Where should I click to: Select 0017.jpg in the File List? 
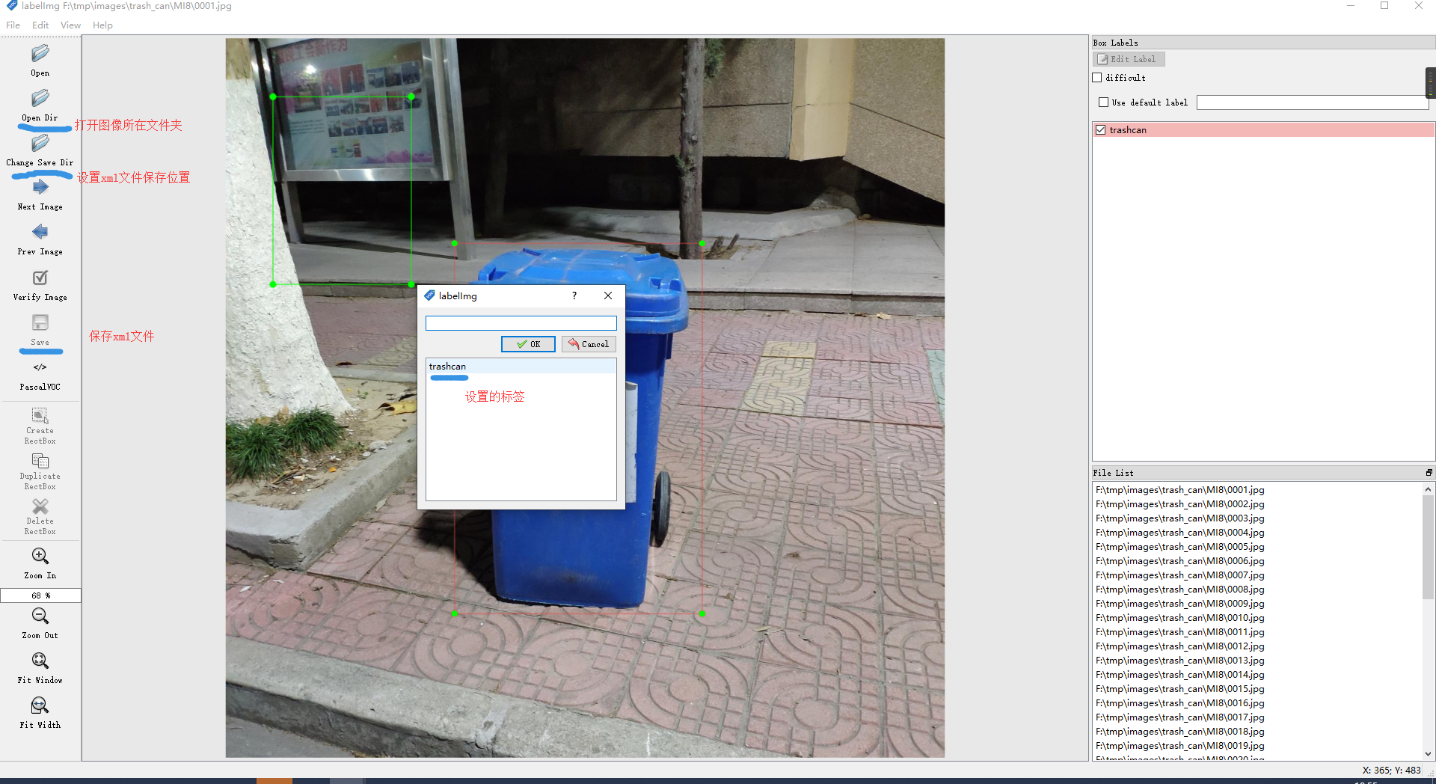(x=1180, y=717)
